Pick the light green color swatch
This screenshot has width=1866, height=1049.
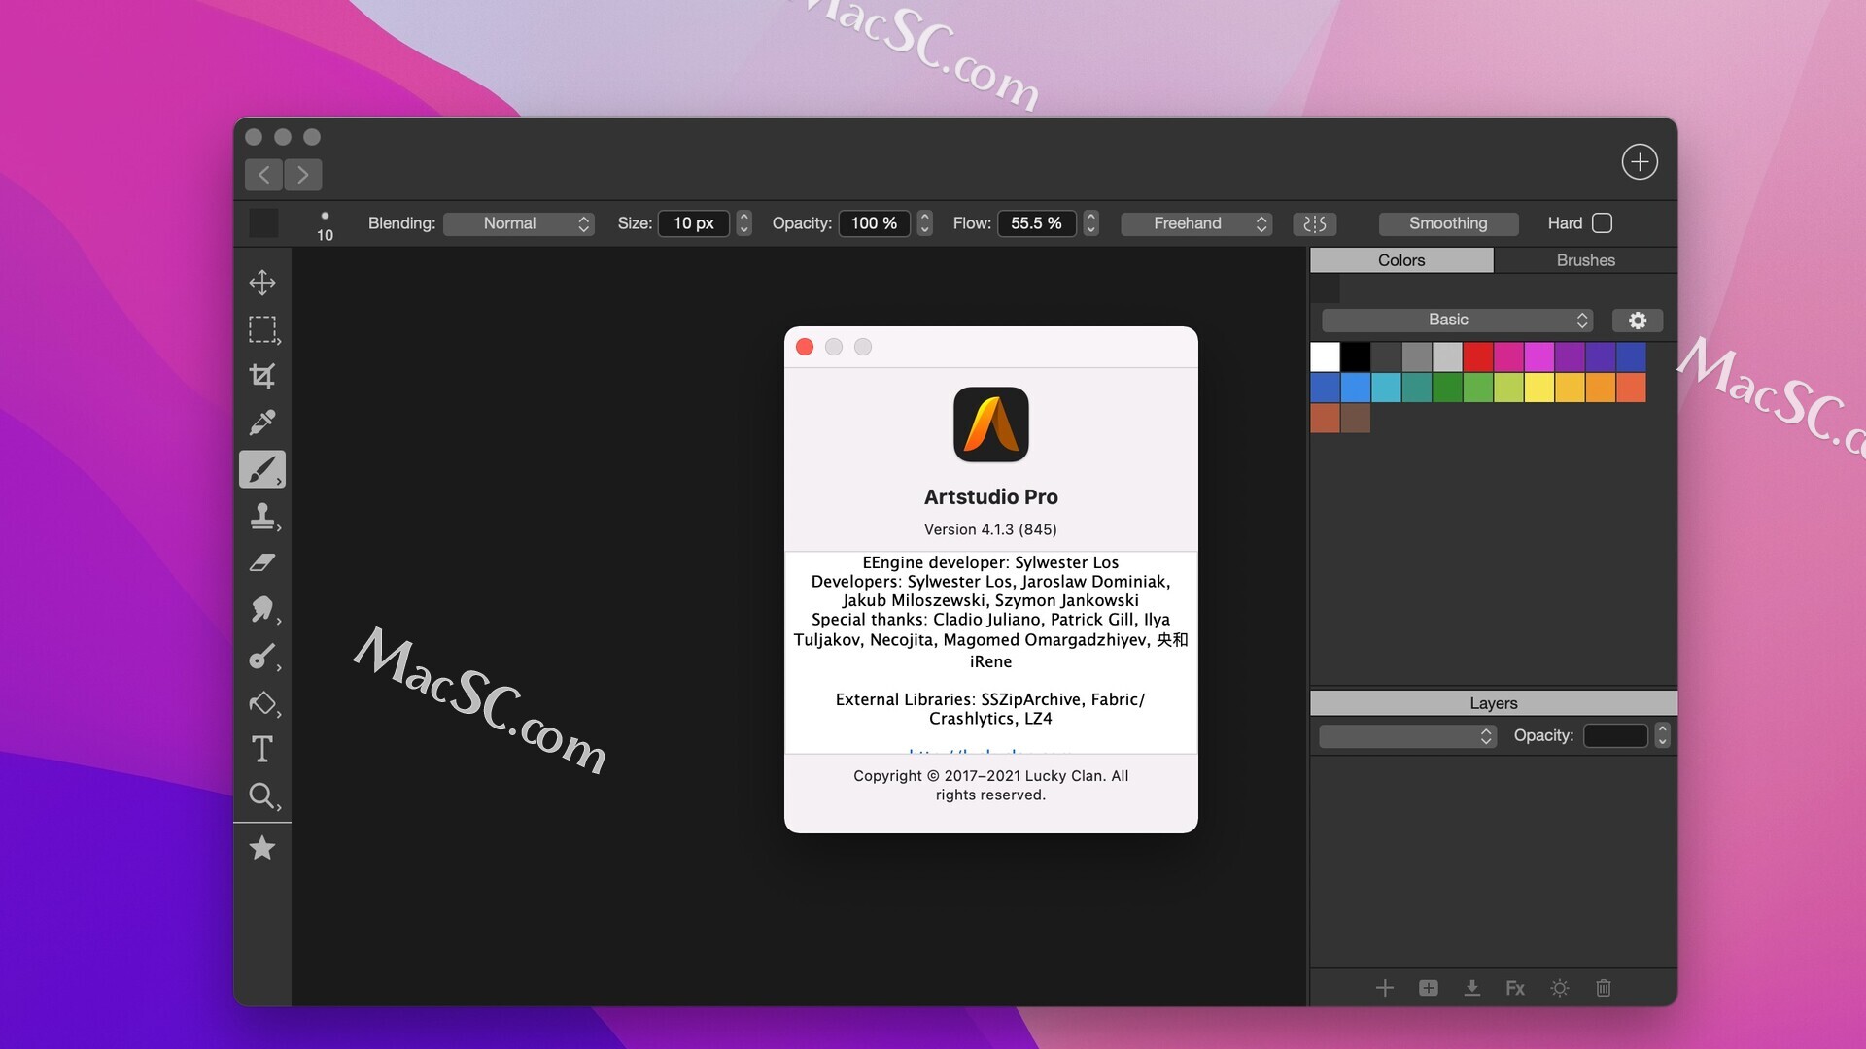click(x=1508, y=388)
